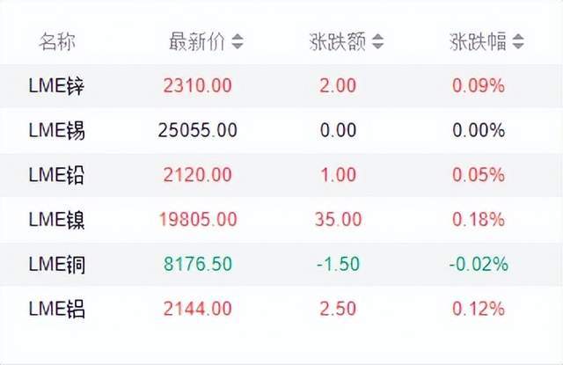Click the 涨跌幅 header label text
Image resolution: width=563 pixels, height=365 pixels.
pyautogui.click(x=477, y=41)
